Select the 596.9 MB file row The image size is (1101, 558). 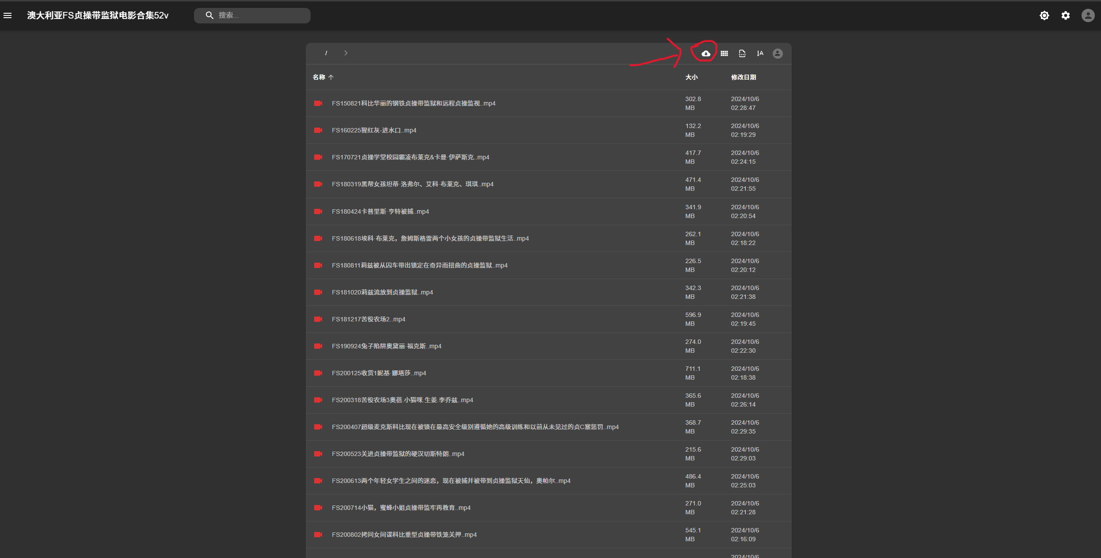(x=693, y=319)
